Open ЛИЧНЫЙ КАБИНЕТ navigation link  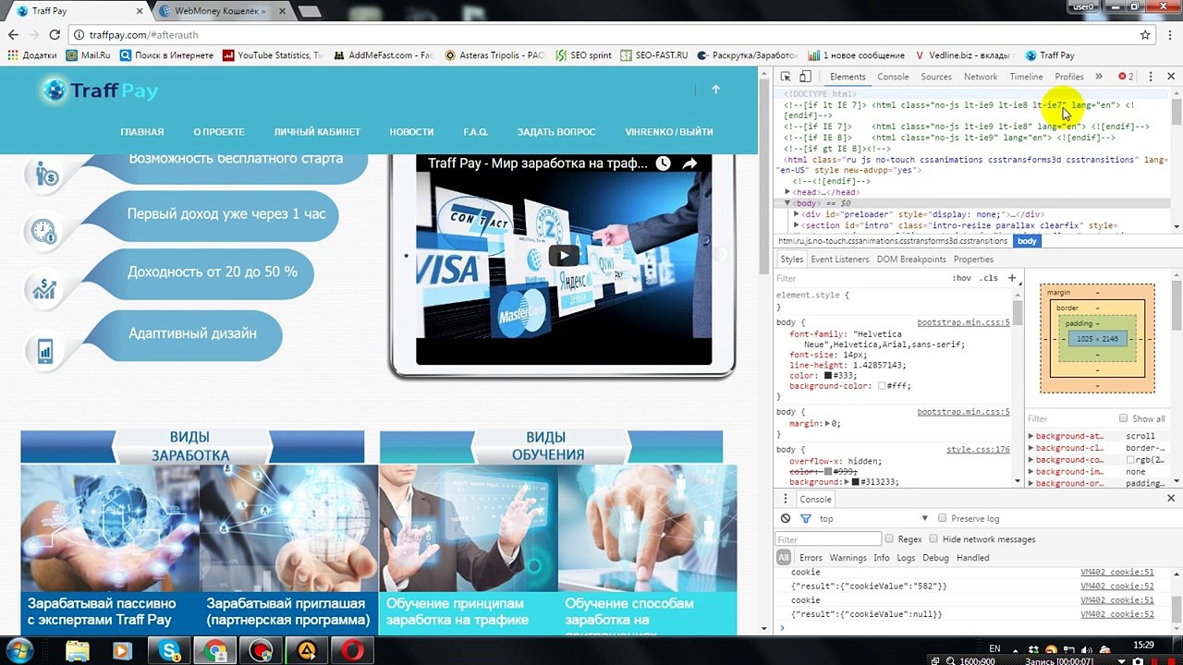click(317, 132)
